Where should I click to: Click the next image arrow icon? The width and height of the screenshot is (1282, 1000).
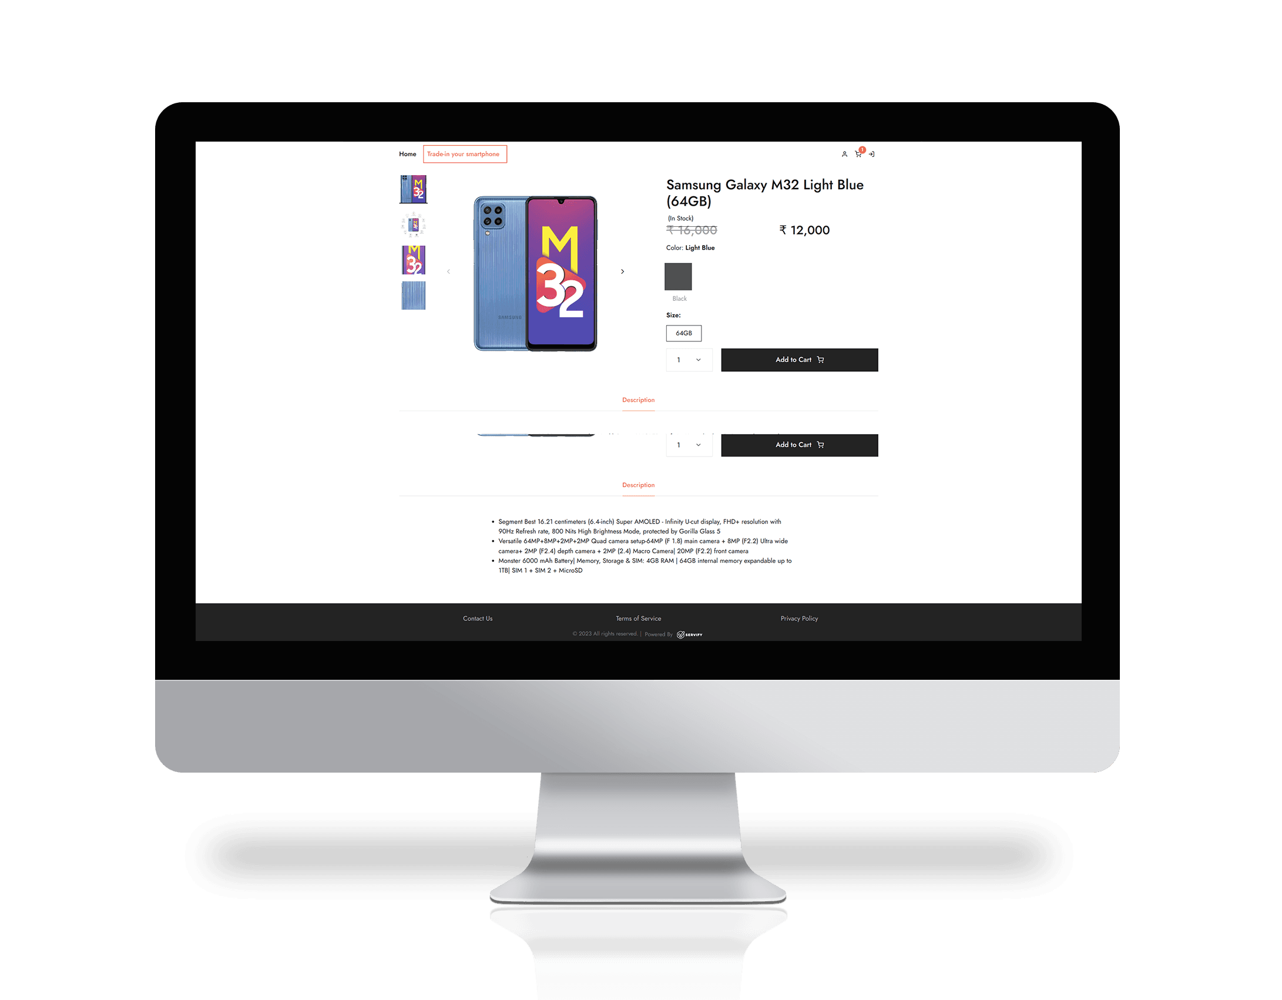pyautogui.click(x=622, y=271)
